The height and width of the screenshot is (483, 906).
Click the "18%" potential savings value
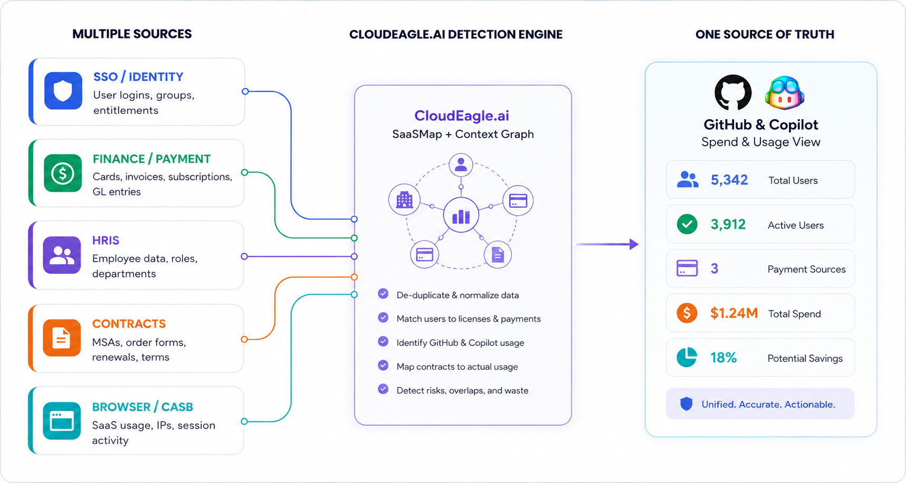pyautogui.click(x=723, y=358)
